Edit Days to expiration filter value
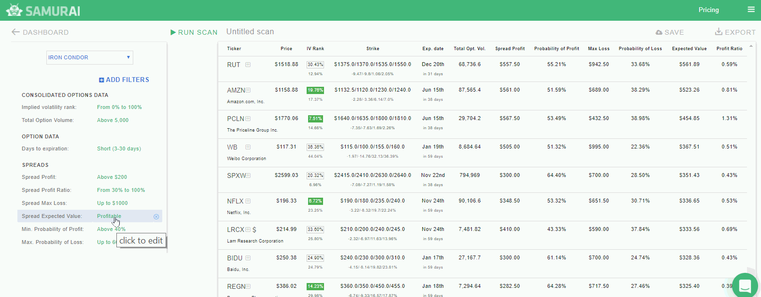The height and width of the screenshot is (297, 761). tap(119, 148)
